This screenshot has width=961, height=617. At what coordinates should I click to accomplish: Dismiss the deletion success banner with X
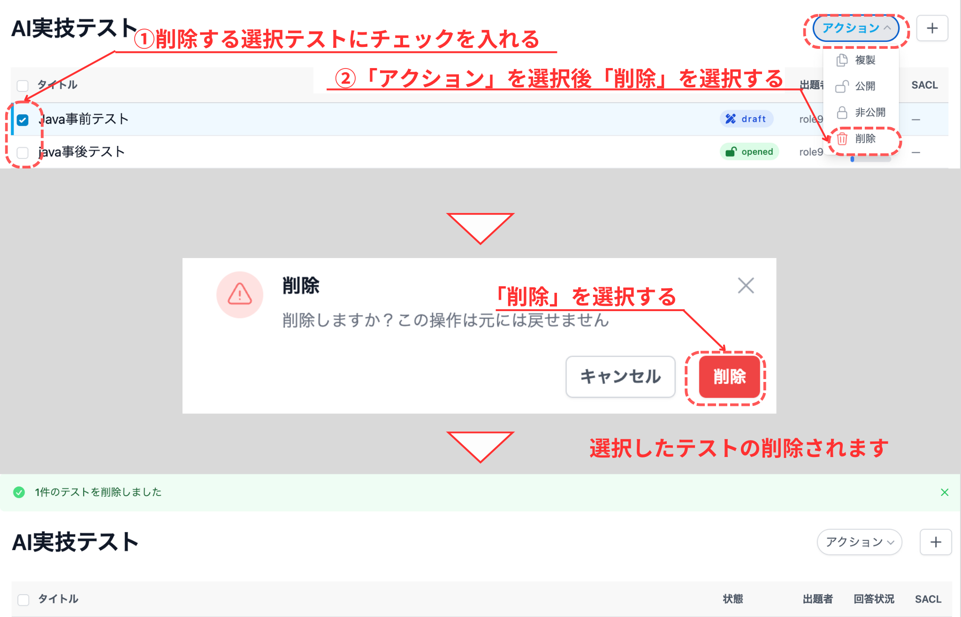pyautogui.click(x=944, y=492)
